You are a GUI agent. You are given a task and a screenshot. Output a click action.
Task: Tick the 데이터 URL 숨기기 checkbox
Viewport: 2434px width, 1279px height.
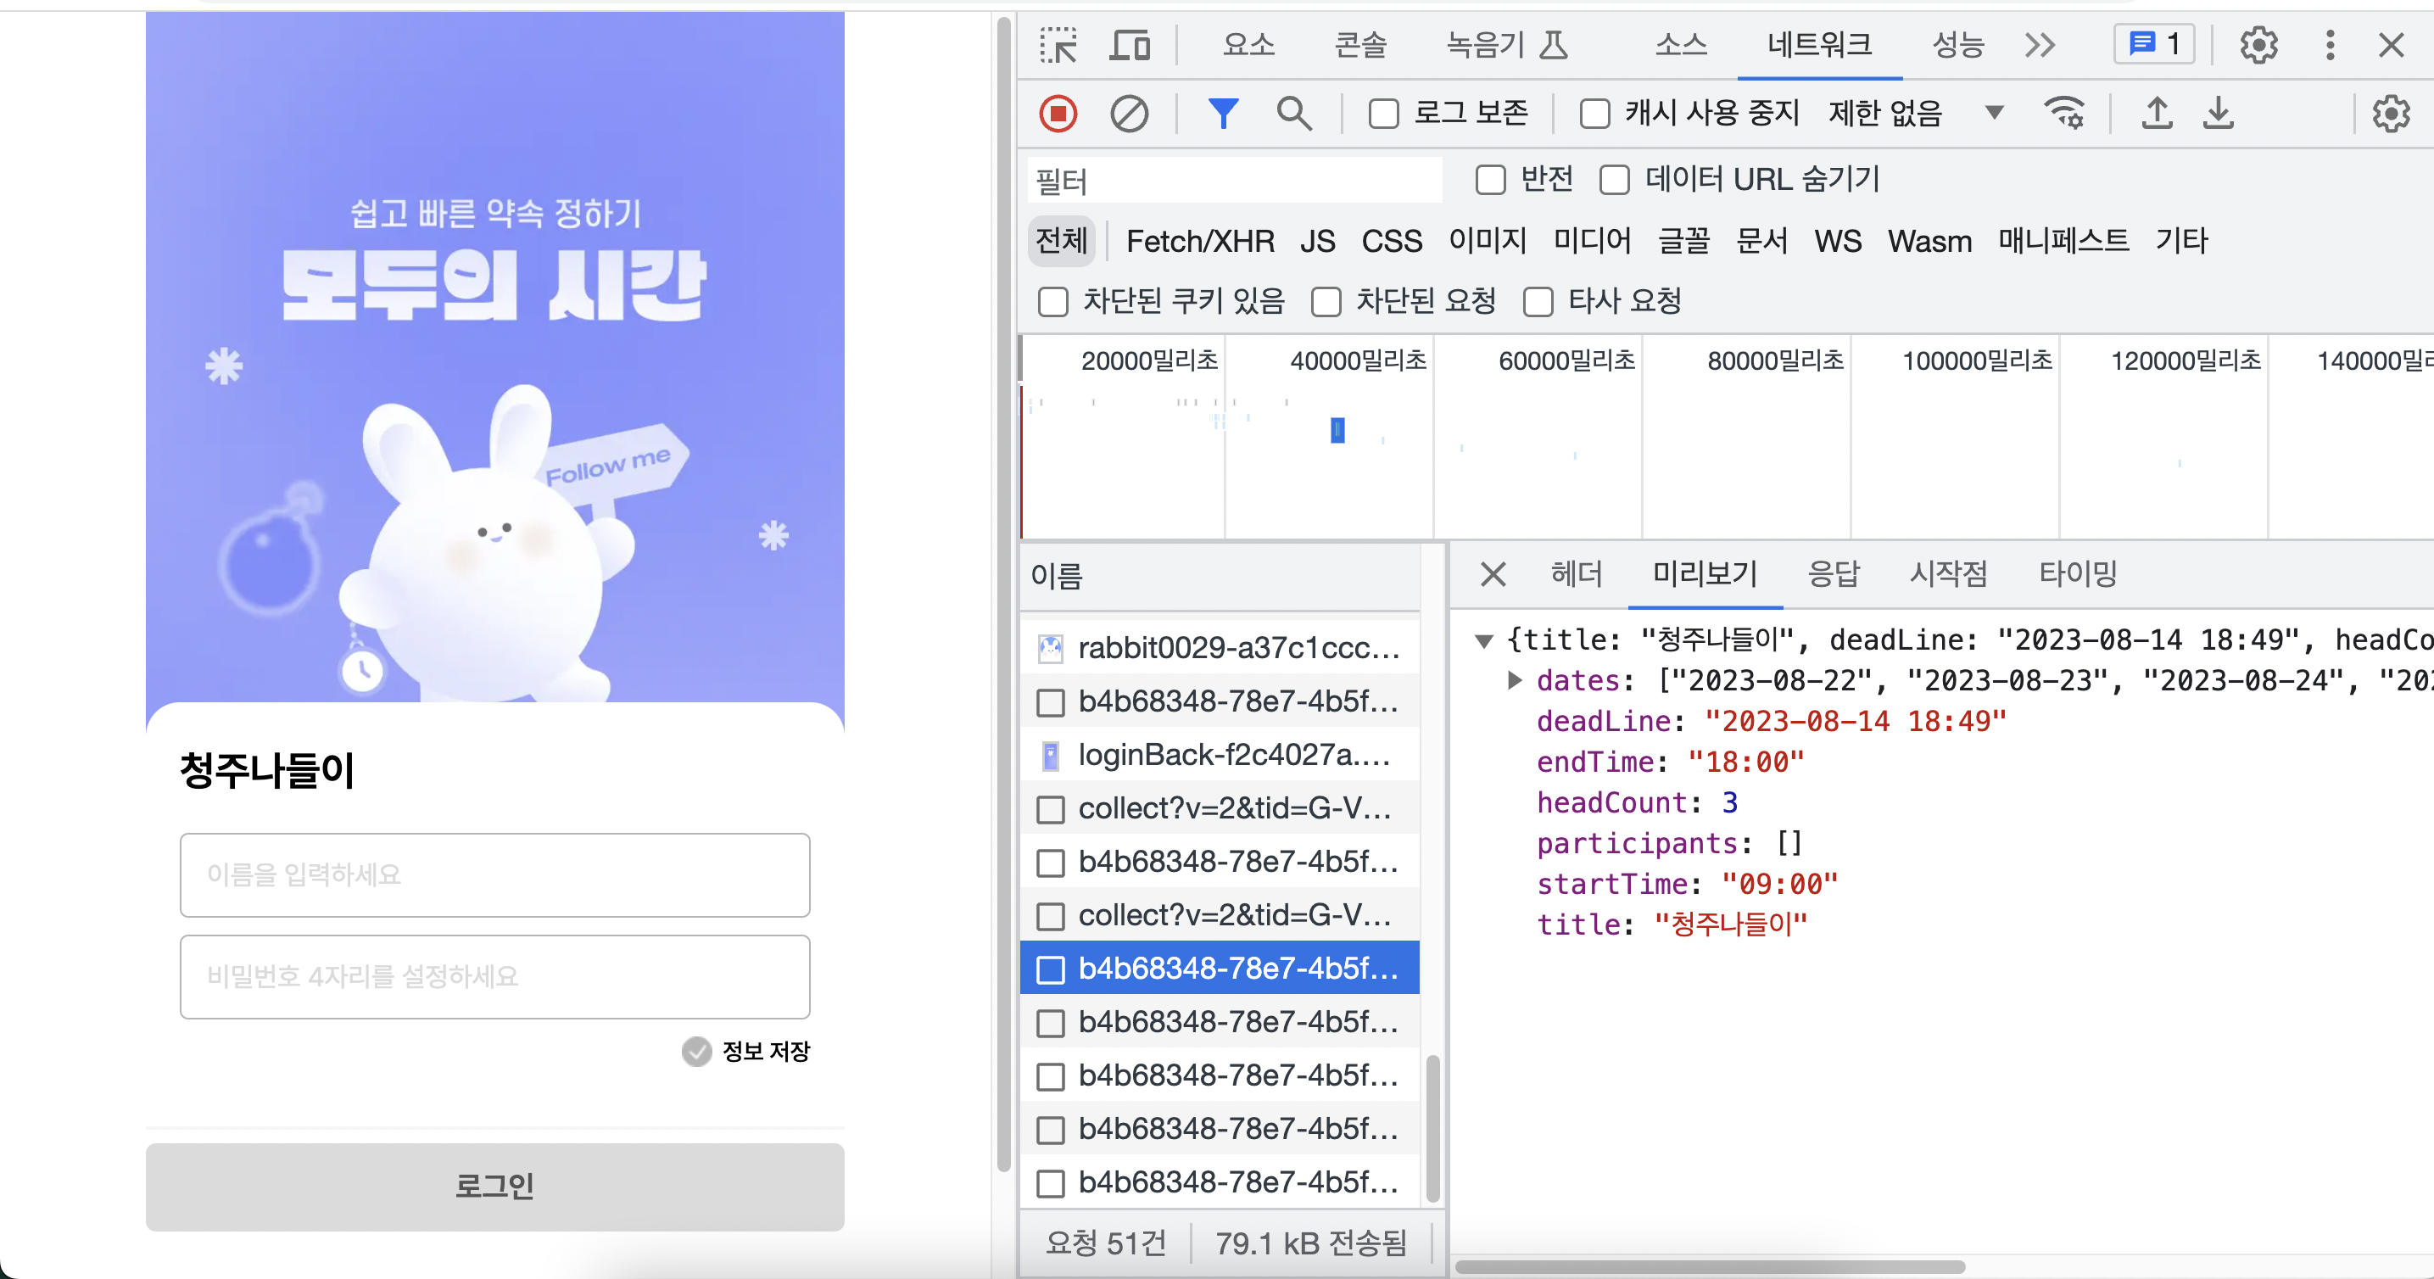[1615, 180]
